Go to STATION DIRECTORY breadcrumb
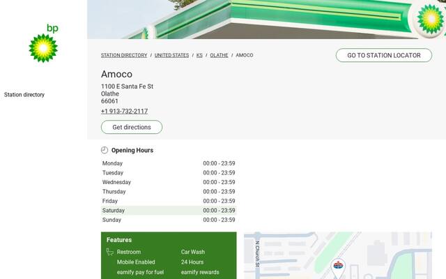 (124, 55)
